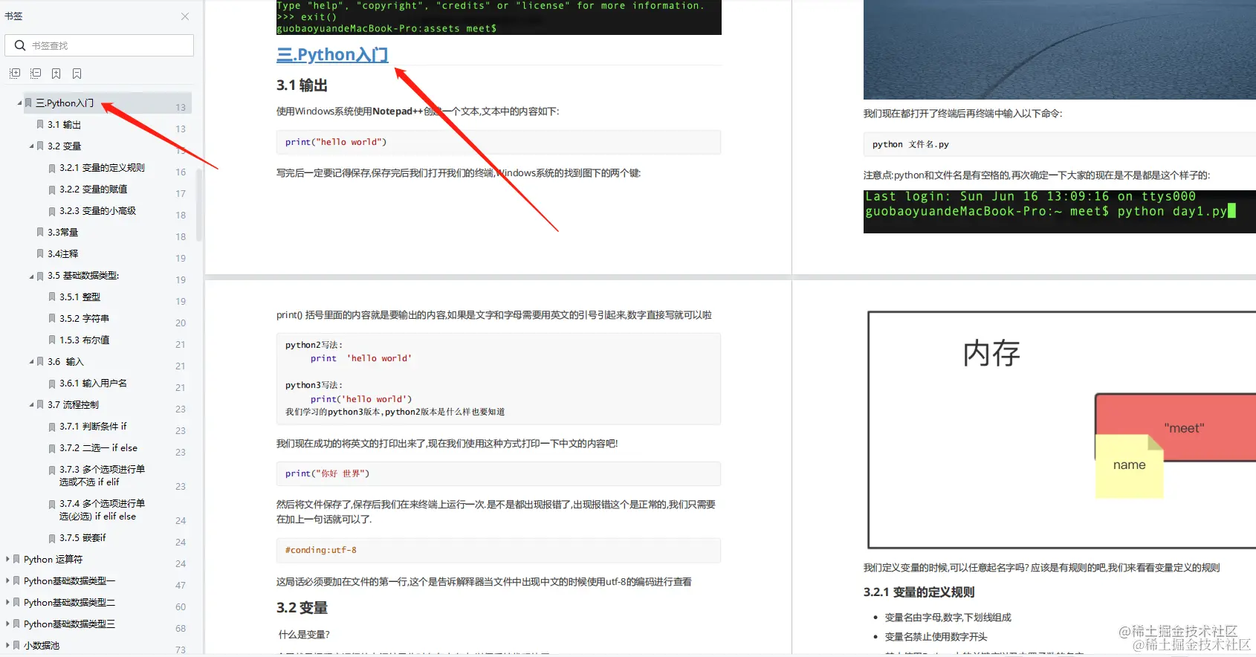Viewport: 1256px width, 657px height.
Task: Click bookmark icon beside 3.7.5 嵌套if
Action: [52, 538]
